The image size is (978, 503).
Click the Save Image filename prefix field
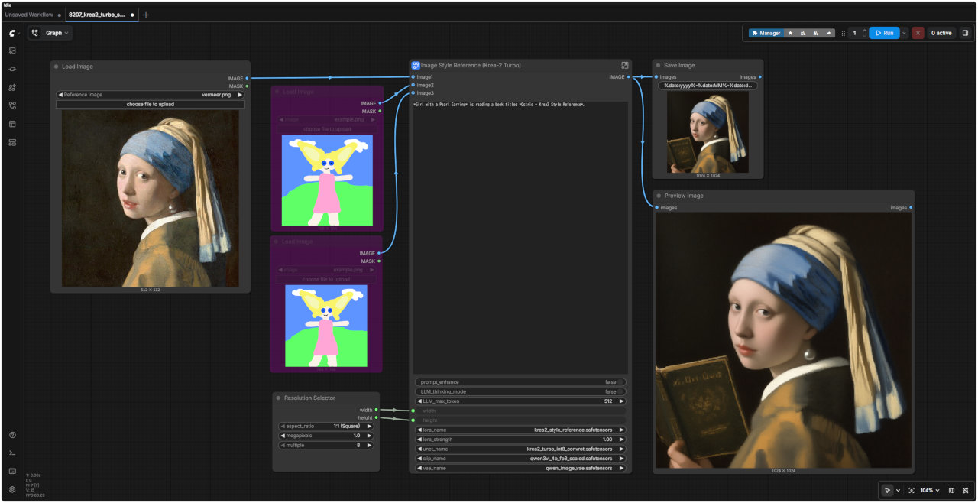point(708,86)
